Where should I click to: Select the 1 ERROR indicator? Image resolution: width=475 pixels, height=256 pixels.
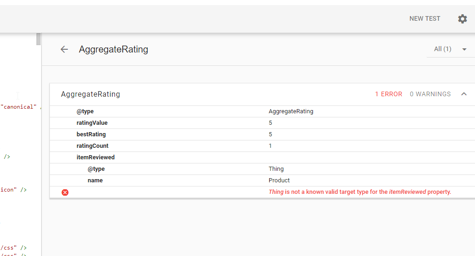click(x=388, y=94)
